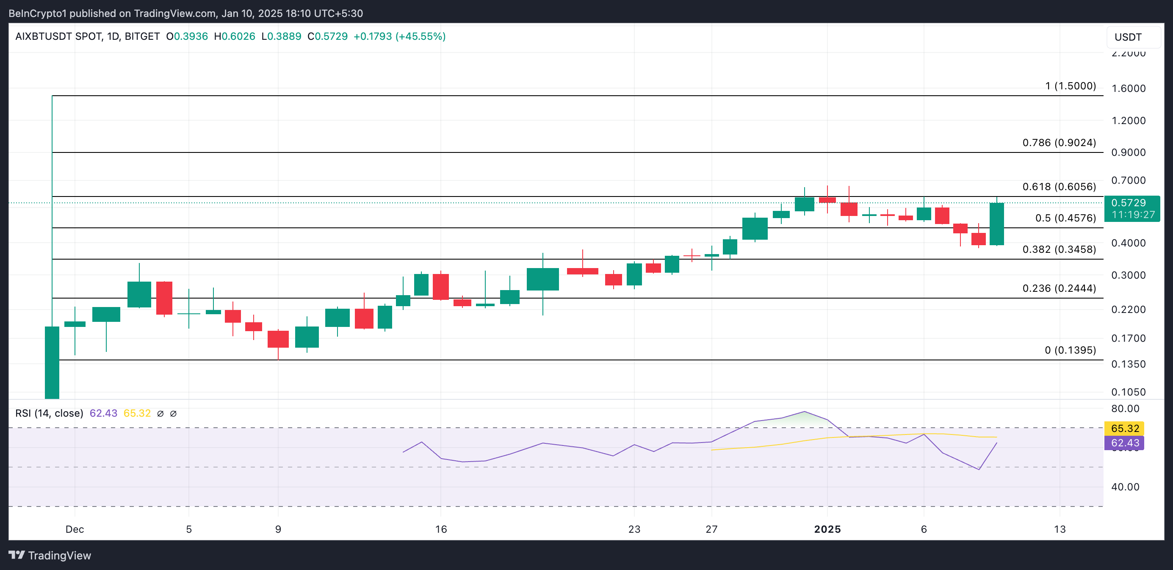Click the purple 62.43 RSI axis tag

click(x=1124, y=443)
